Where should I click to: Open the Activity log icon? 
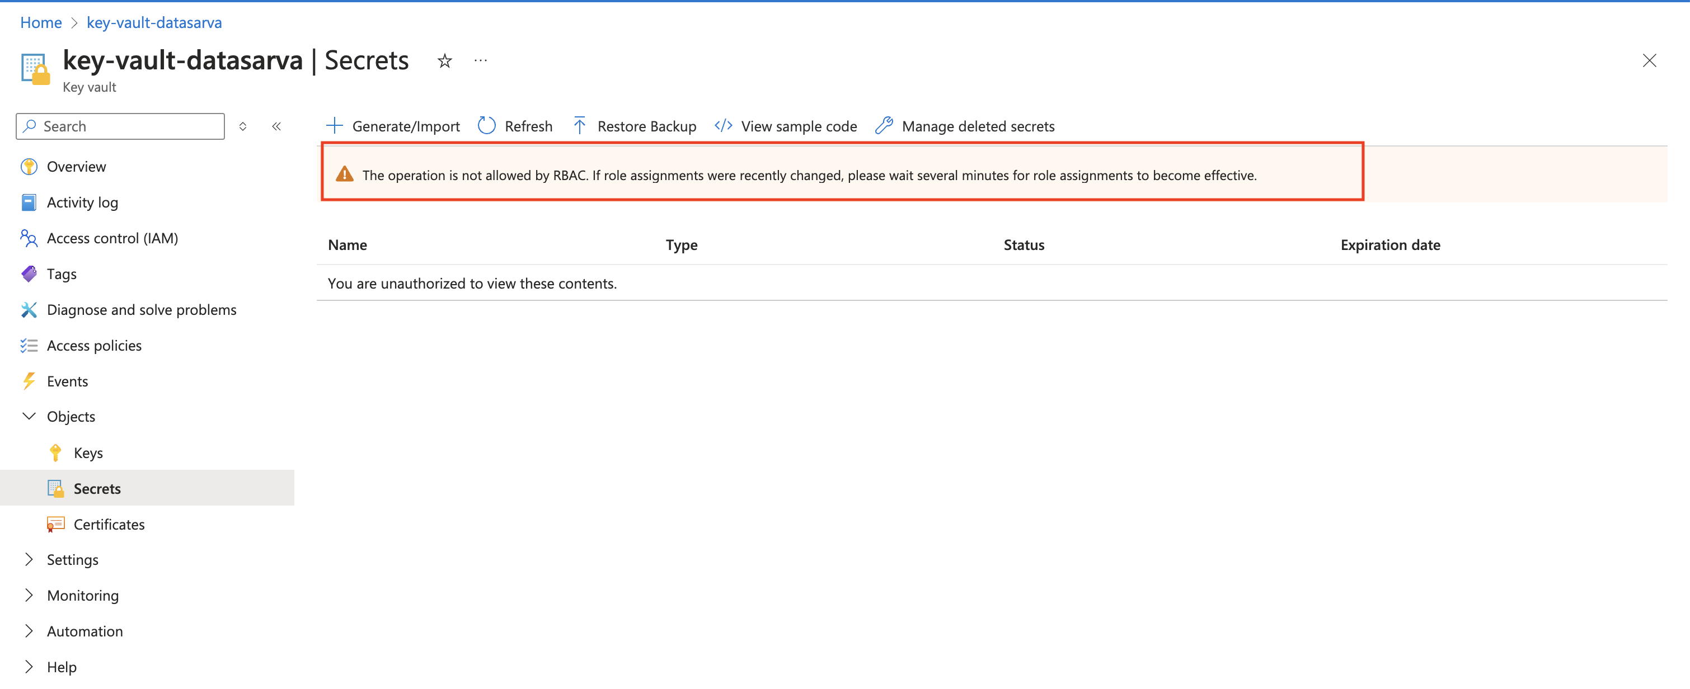point(29,202)
